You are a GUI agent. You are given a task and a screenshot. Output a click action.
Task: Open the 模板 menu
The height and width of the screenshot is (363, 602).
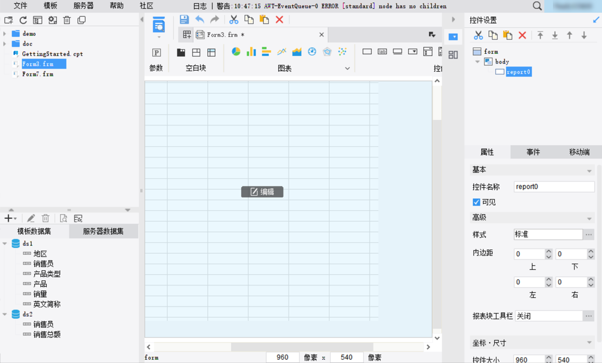50,6
